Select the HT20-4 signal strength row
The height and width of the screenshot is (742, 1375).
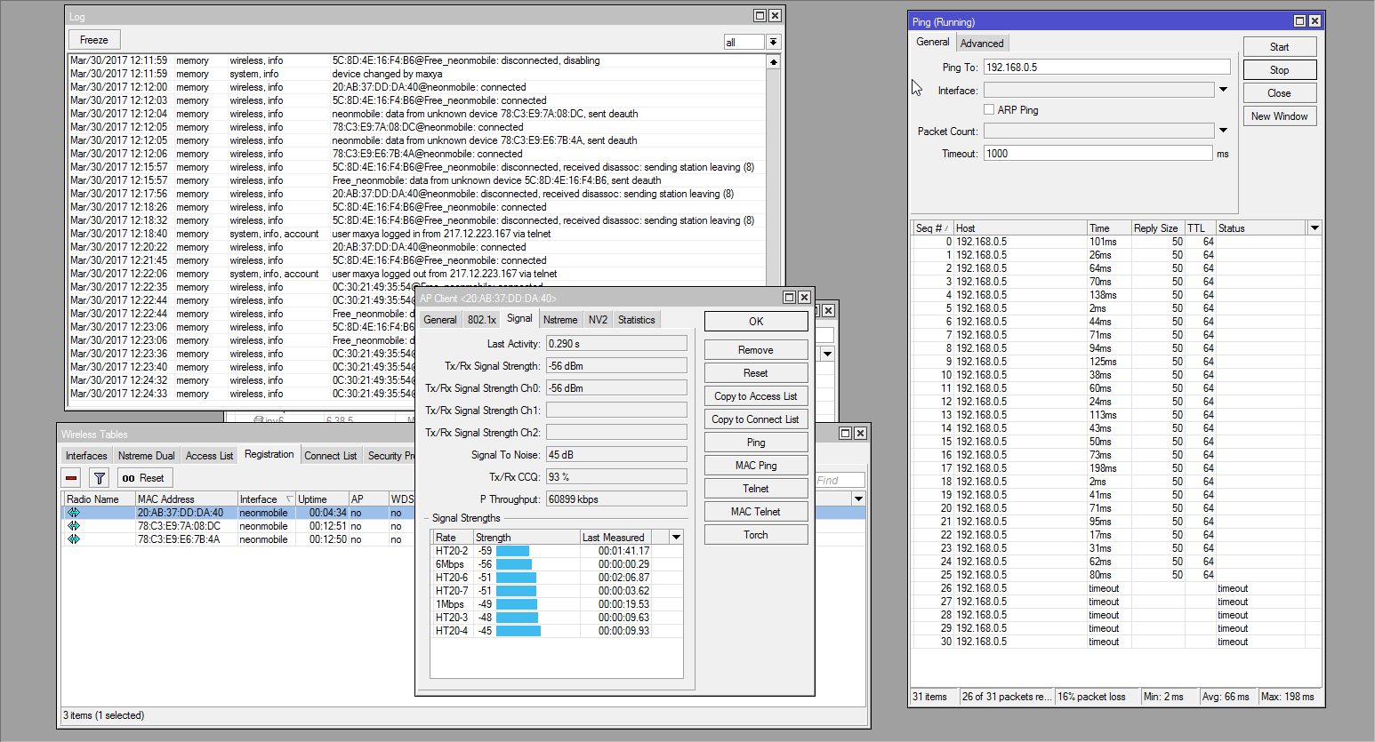click(557, 631)
